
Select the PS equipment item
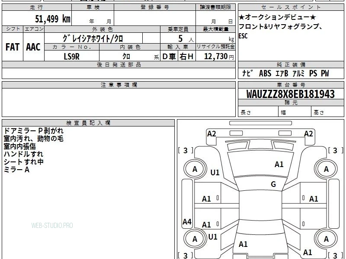[x=313, y=73]
